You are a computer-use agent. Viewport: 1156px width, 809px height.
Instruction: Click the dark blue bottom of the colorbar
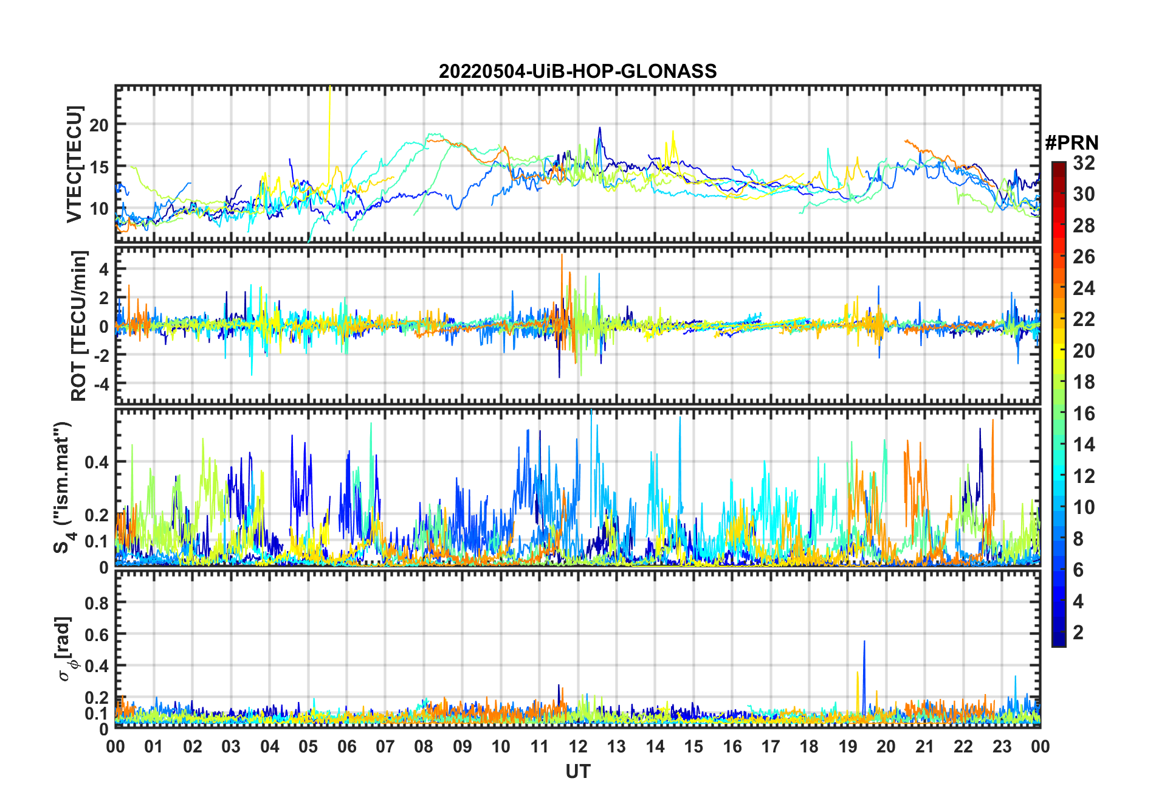click(1058, 641)
